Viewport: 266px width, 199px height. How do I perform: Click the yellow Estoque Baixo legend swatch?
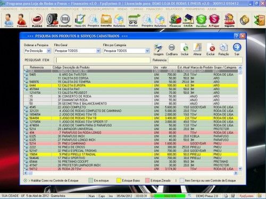pos(119,180)
